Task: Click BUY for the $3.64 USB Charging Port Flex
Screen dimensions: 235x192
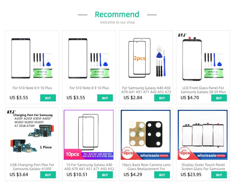Action: click(x=48, y=175)
